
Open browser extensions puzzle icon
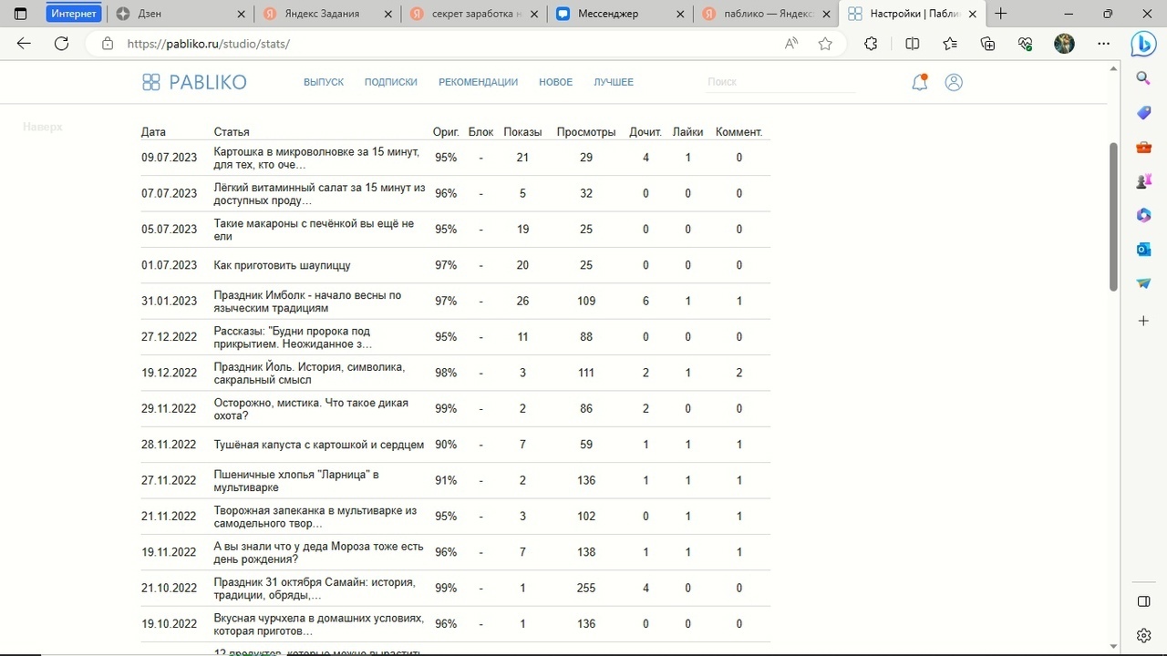click(871, 44)
